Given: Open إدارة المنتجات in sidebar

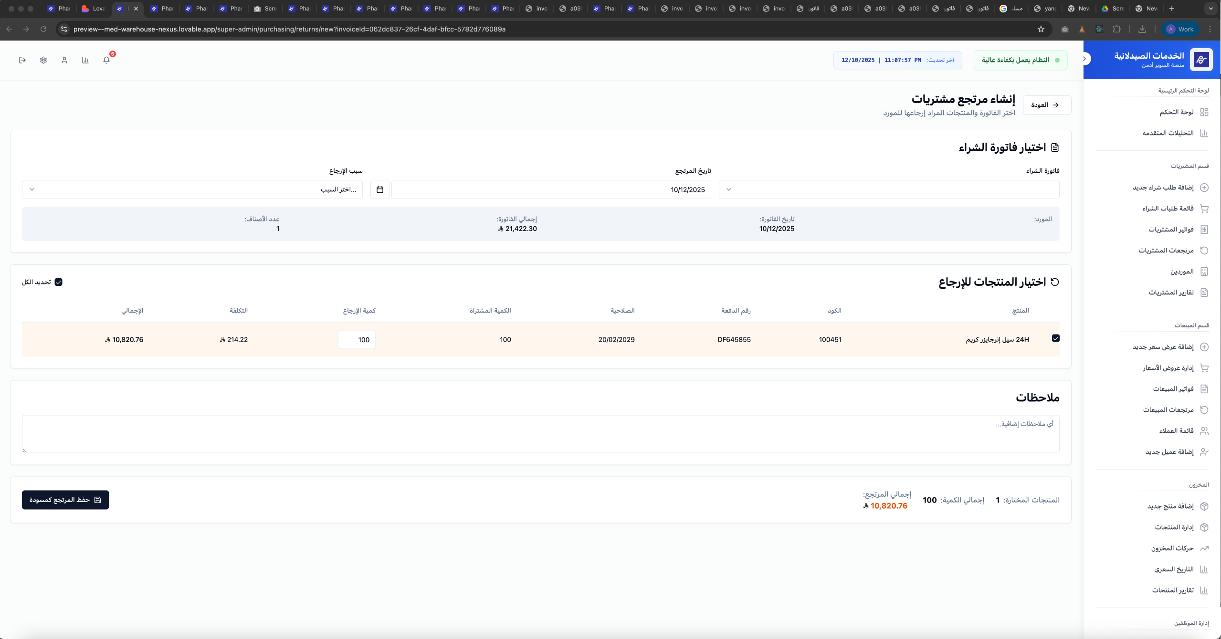Looking at the screenshot, I should [1181, 527].
